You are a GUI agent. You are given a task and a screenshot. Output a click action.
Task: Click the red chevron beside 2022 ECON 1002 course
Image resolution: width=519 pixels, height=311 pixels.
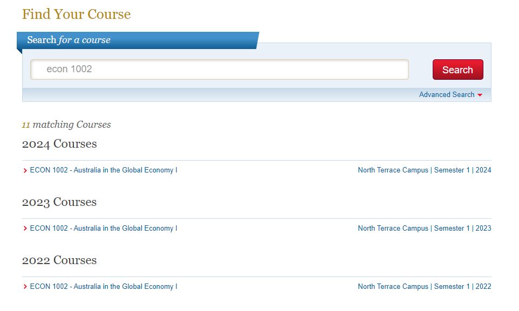[25, 286]
